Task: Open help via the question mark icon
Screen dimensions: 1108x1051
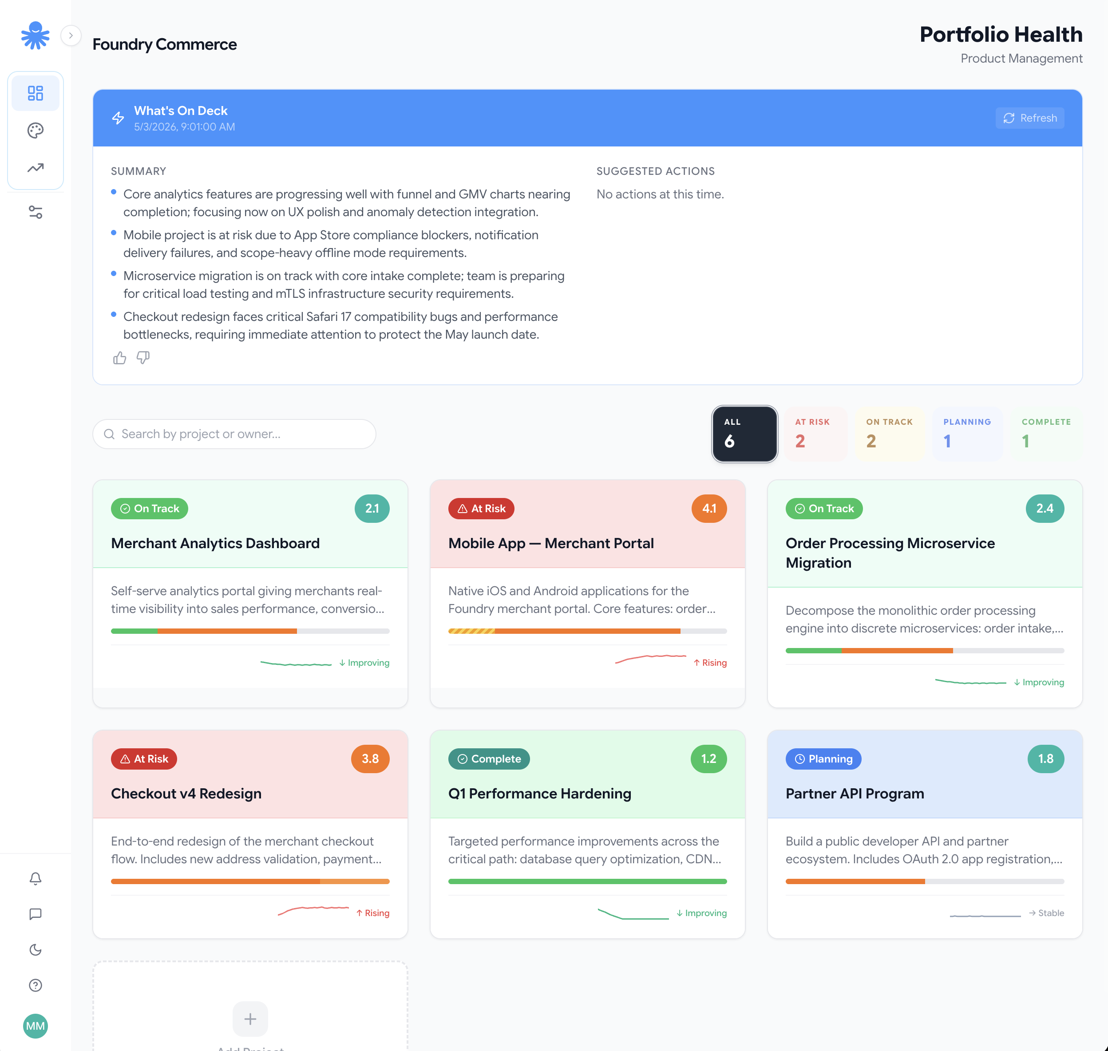Action: pos(36,985)
